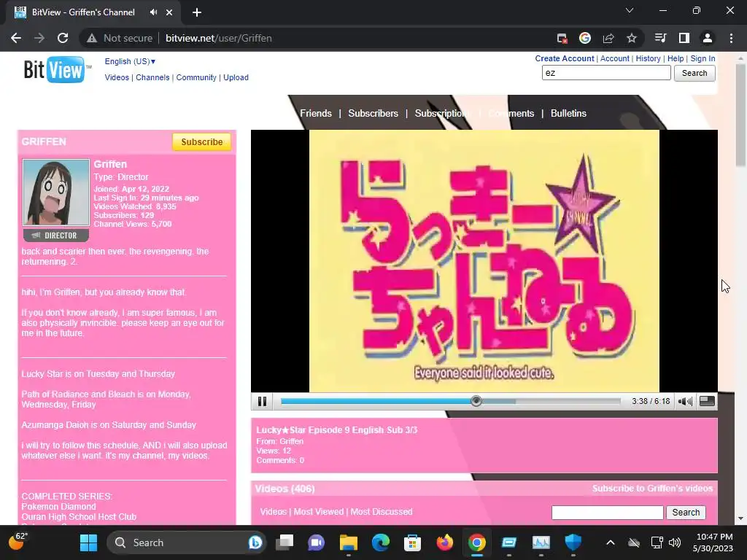Open the Subscriptions channel tab
Image resolution: width=747 pixels, height=560 pixels.
pos(443,113)
